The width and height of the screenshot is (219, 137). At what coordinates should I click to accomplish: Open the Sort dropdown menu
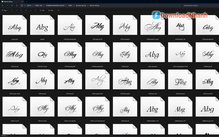point(42,10)
